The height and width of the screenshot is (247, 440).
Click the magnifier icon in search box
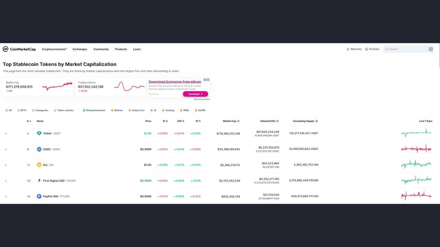(387, 49)
